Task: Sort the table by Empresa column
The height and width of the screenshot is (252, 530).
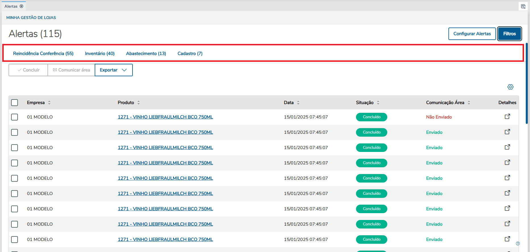Action: click(49, 103)
